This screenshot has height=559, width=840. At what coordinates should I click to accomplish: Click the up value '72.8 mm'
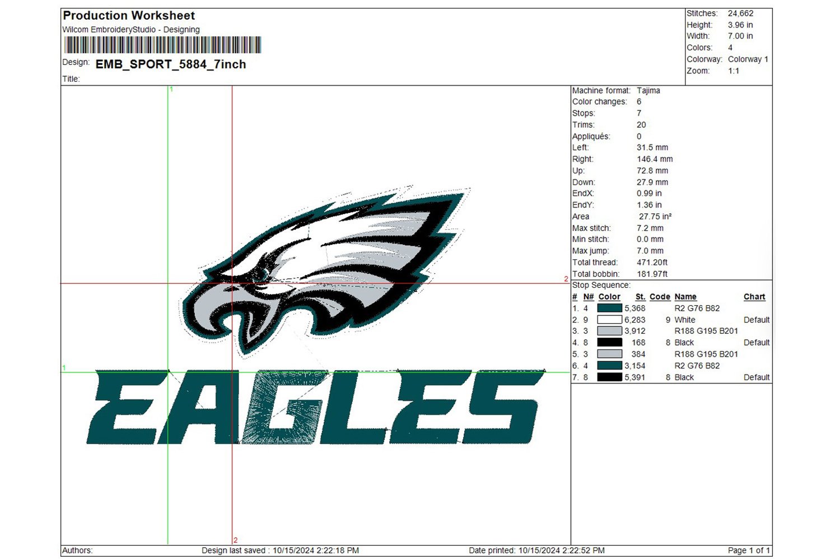[652, 171]
